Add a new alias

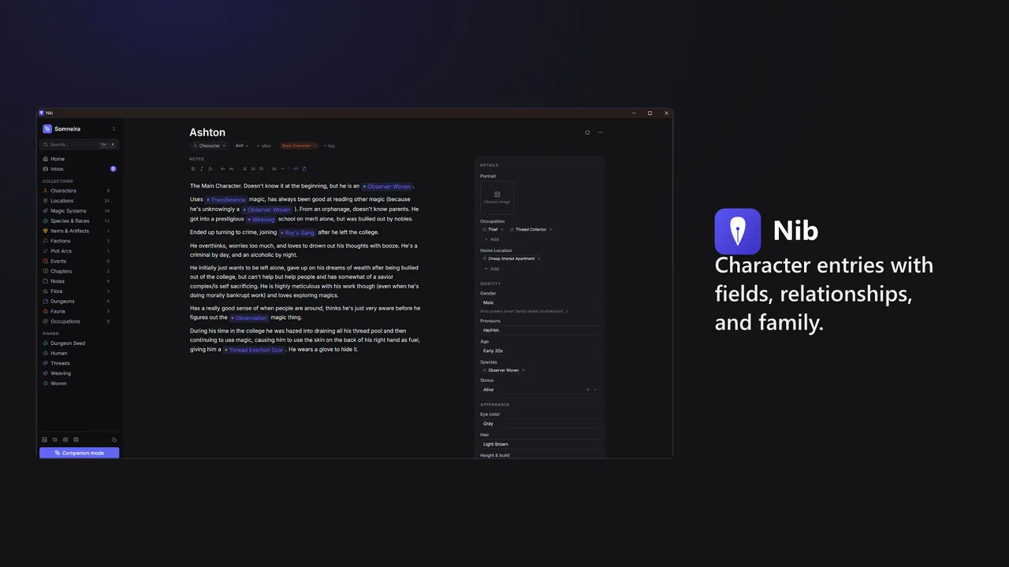pyautogui.click(x=263, y=146)
